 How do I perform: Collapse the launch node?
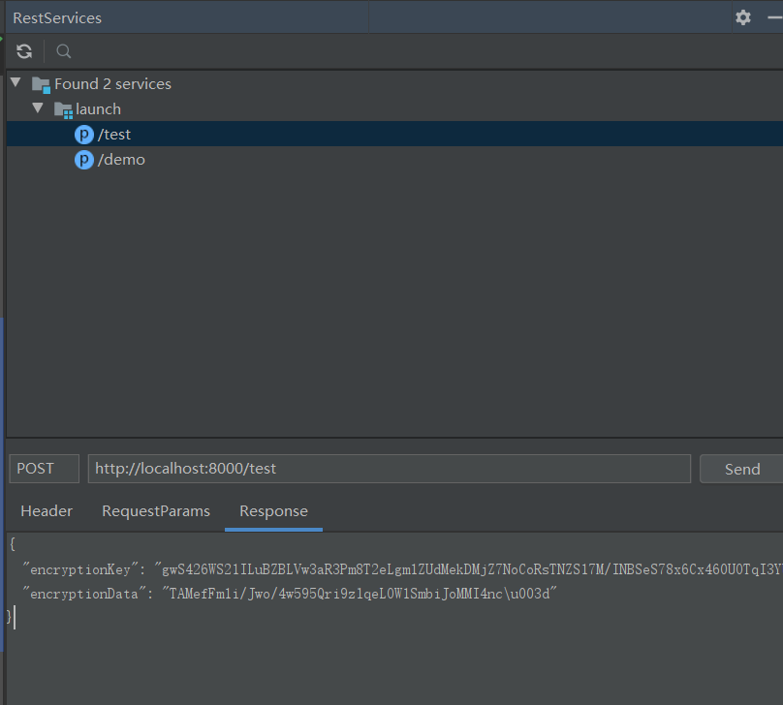pyautogui.click(x=38, y=107)
